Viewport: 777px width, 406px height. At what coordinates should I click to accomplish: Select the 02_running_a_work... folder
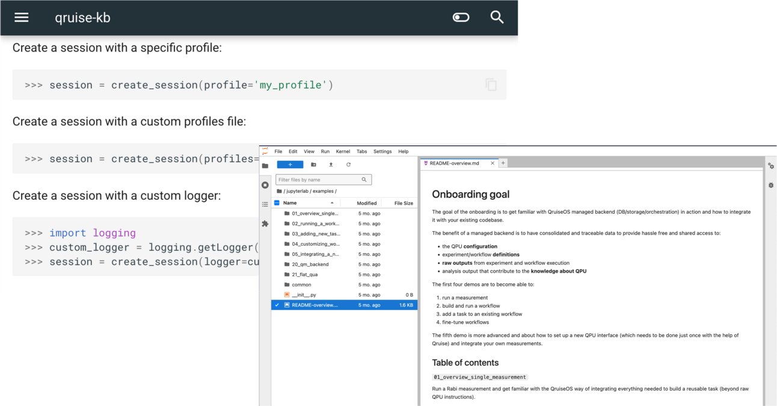(345, 223)
